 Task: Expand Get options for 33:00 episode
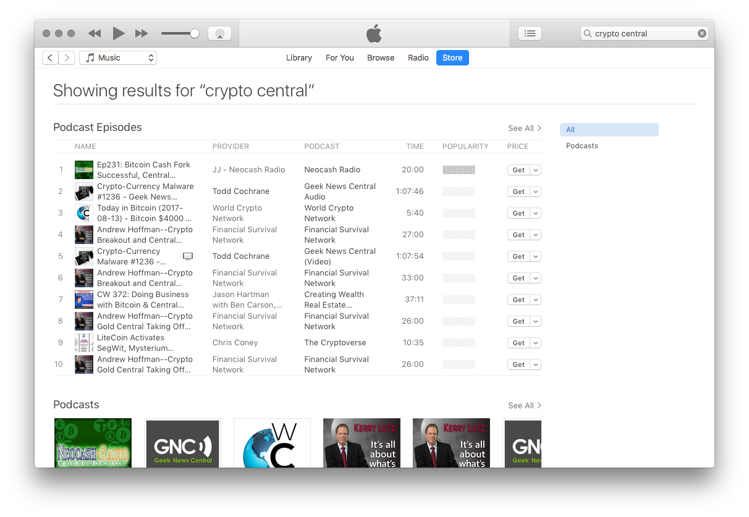pyautogui.click(x=536, y=278)
